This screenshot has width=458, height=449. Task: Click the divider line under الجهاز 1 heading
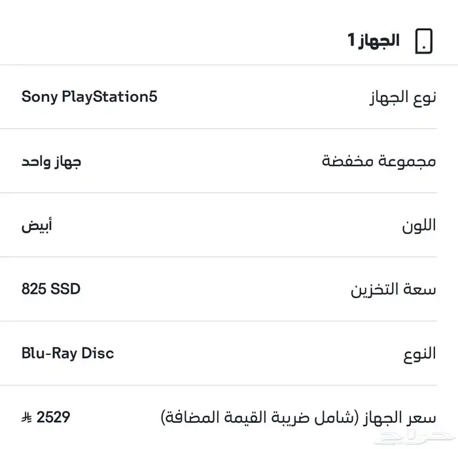[x=229, y=65]
